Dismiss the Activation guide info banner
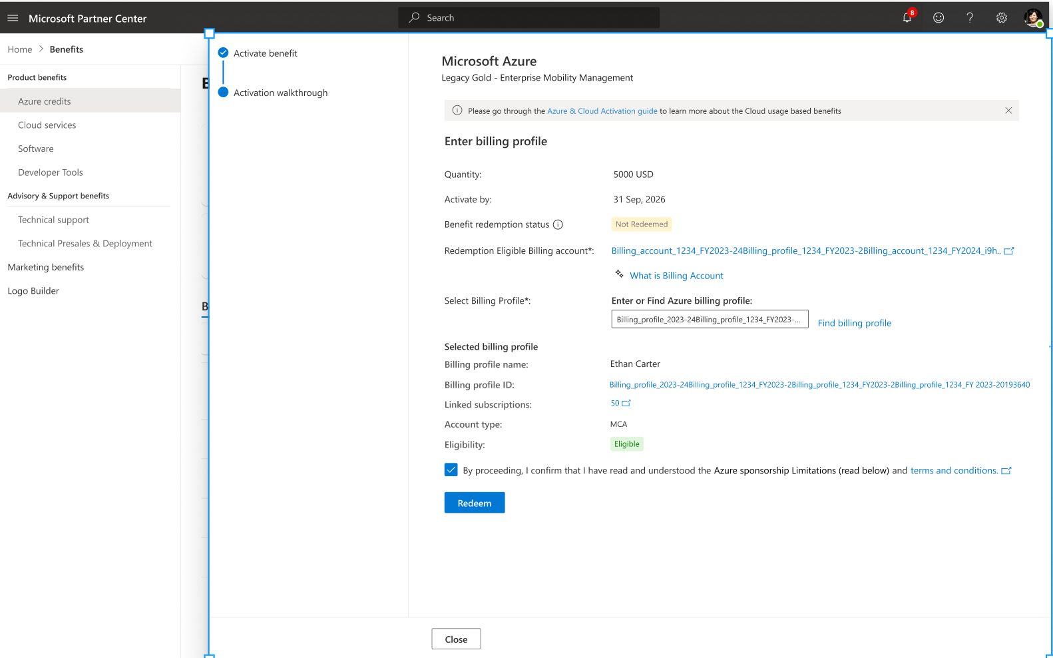This screenshot has width=1053, height=658. point(1008,111)
